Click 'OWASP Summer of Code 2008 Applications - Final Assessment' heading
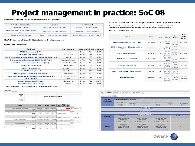The width and height of the screenshot is (195, 146). tap(34, 40)
